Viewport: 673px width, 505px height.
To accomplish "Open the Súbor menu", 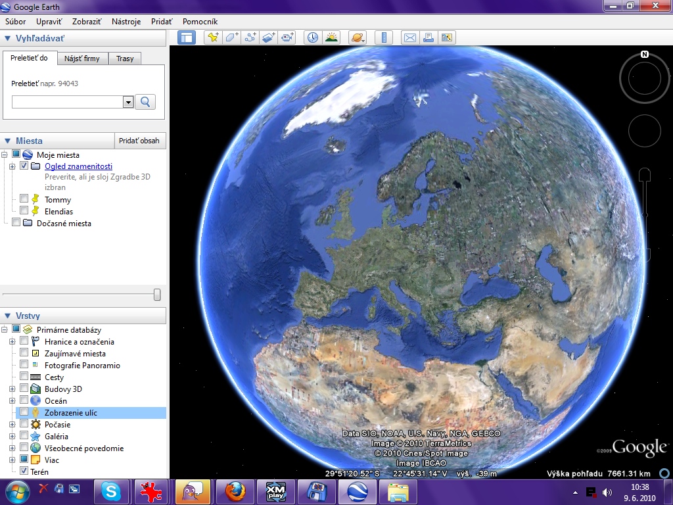I will pos(16,22).
